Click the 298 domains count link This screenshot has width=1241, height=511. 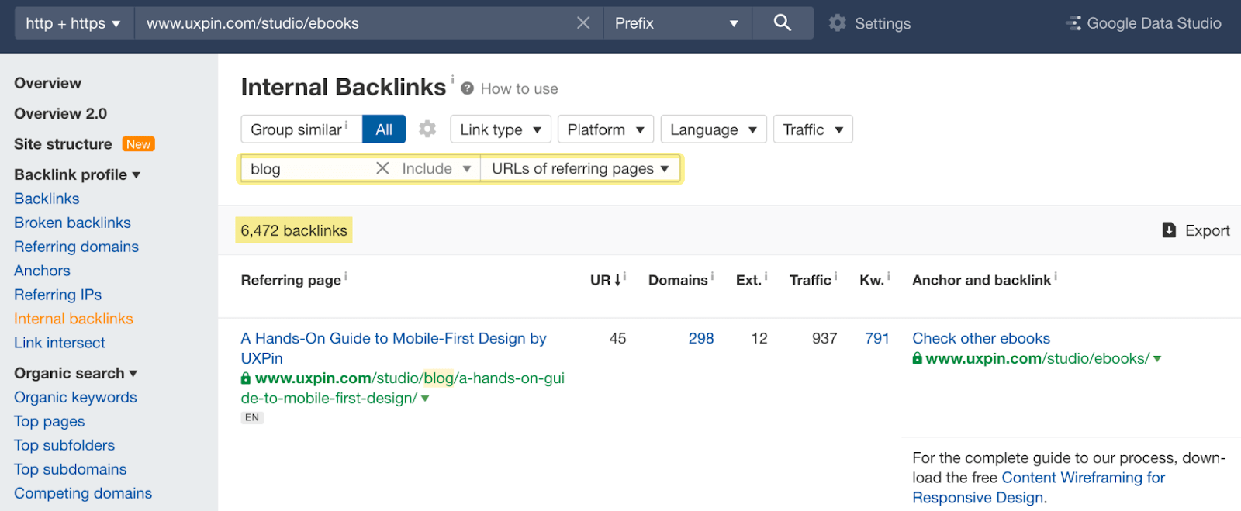[x=701, y=338]
